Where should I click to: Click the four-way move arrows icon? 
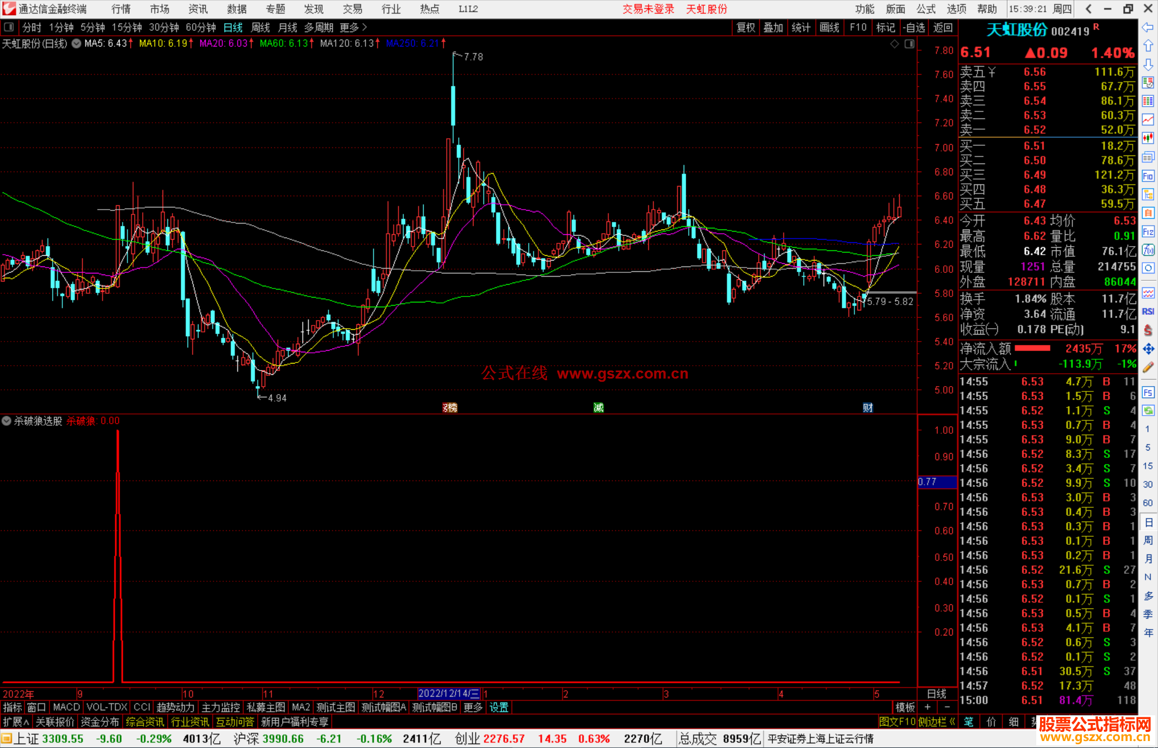point(1148,349)
